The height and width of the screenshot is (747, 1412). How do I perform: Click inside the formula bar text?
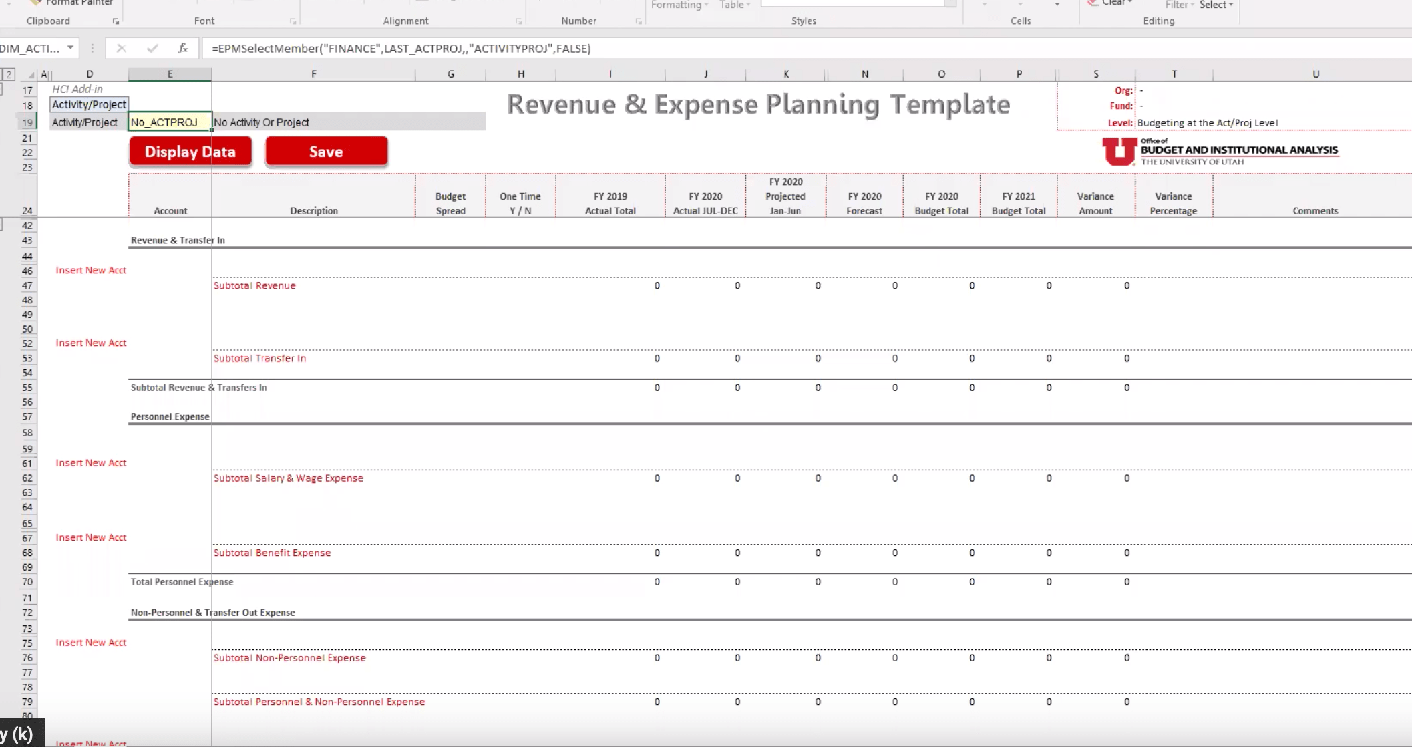coord(401,48)
